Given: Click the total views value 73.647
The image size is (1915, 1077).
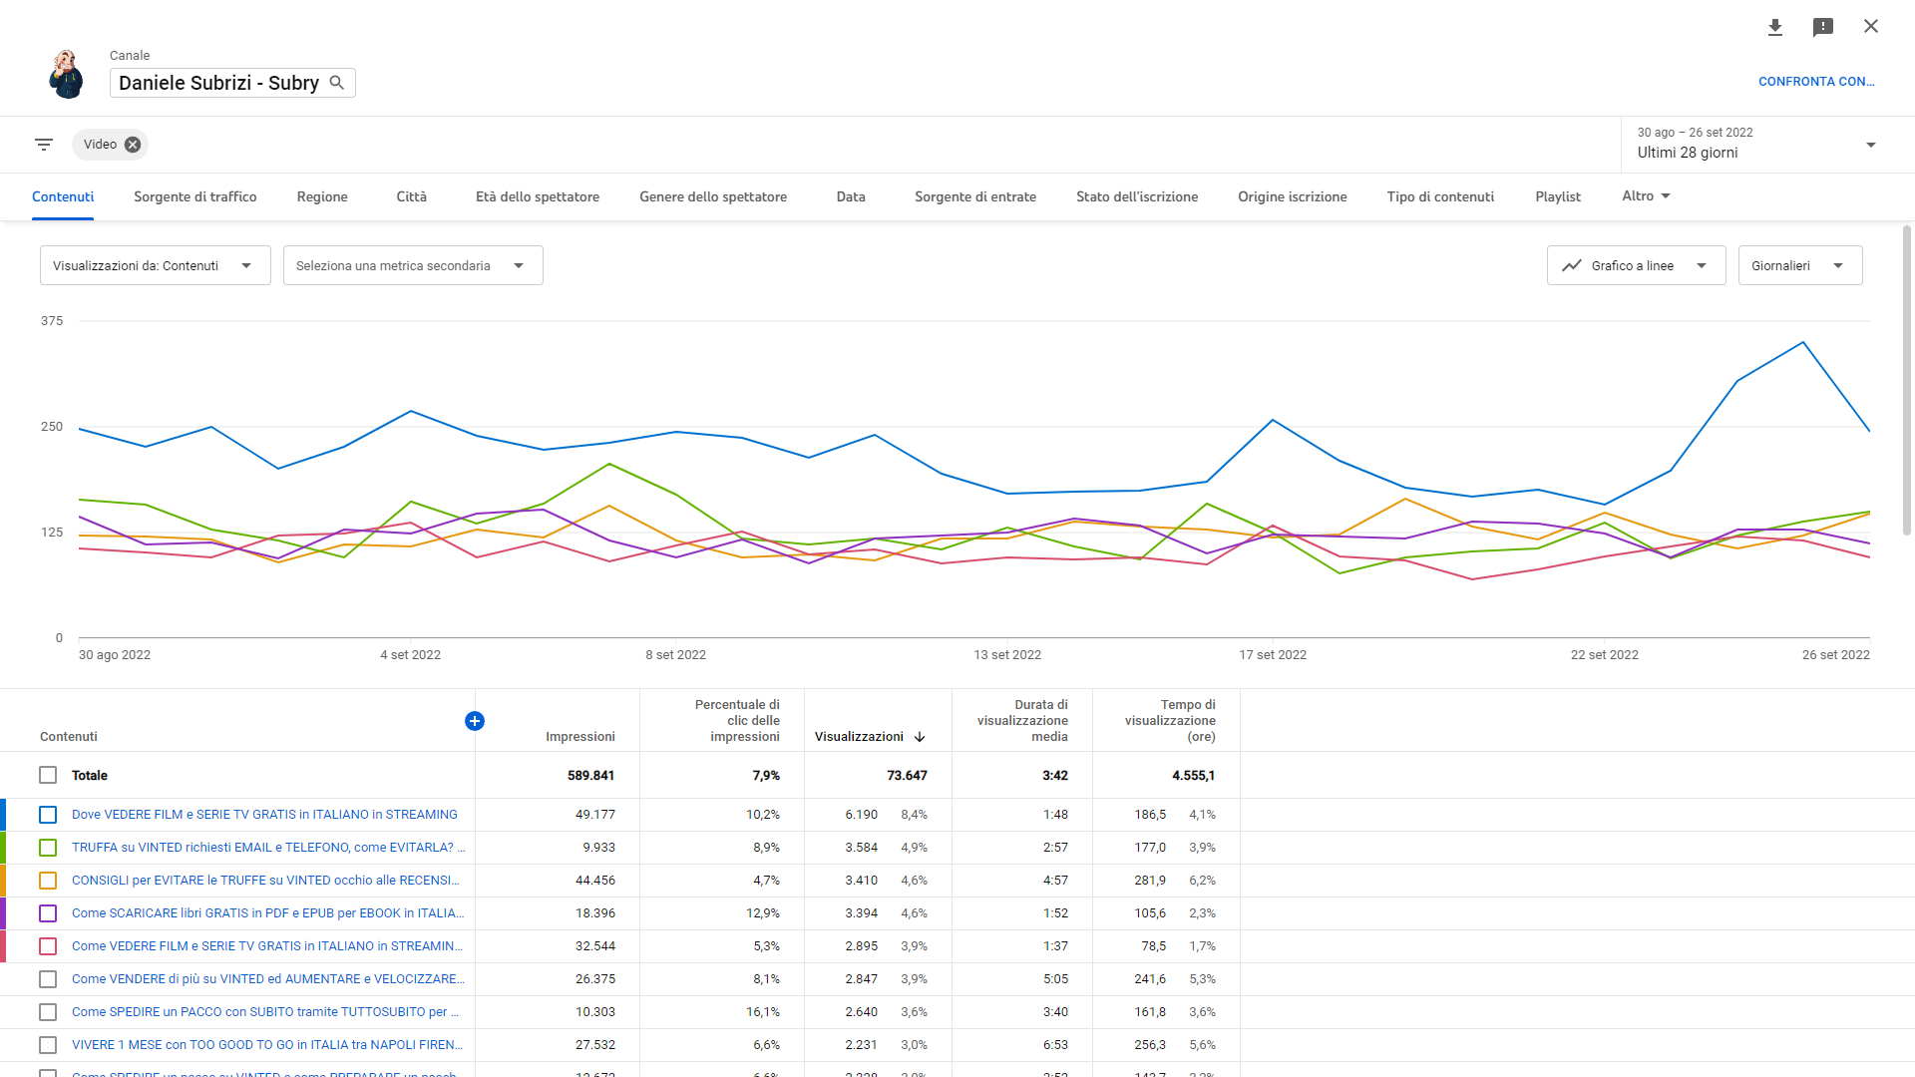Looking at the screenshot, I should pyautogui.click(x=907, y=776).
